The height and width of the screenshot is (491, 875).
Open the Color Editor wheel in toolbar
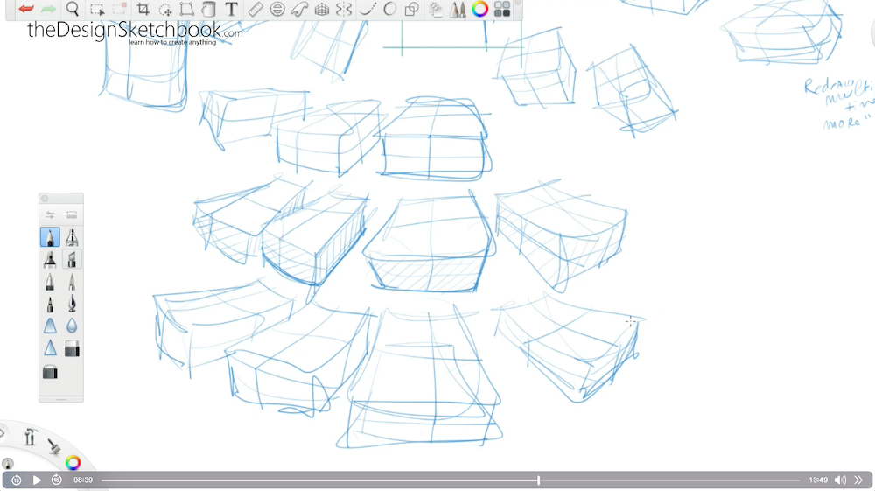coord(479,9)
